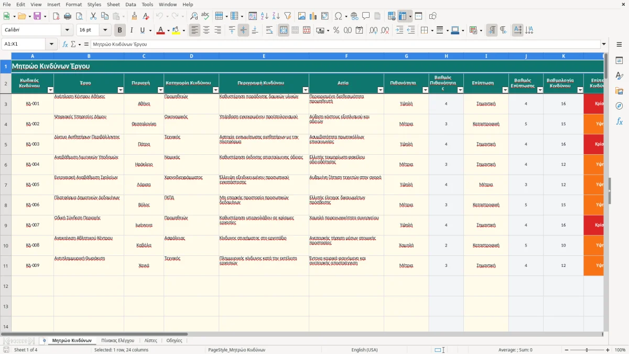Toggle Bold formatting

(120, 30)
